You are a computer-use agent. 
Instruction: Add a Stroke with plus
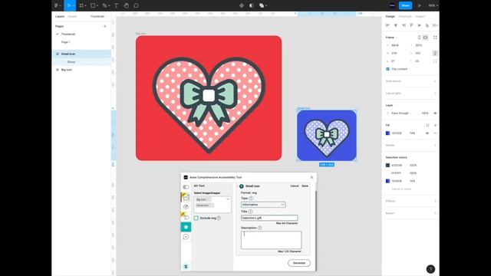pyautogui.click(x=435, y=145)
